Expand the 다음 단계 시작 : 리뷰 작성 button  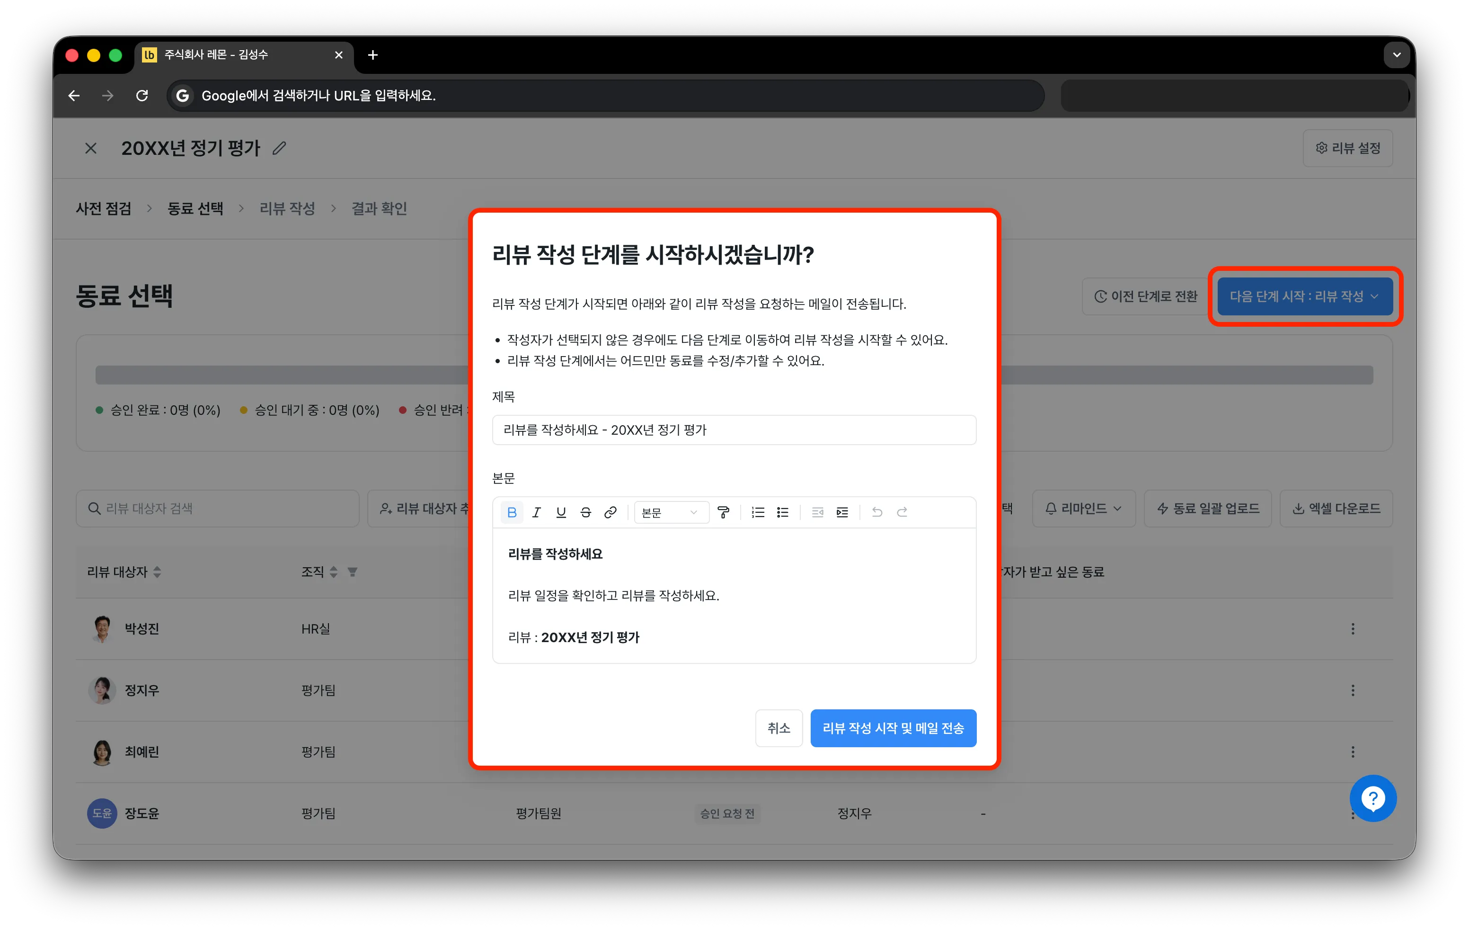(x=1305, y=296)
